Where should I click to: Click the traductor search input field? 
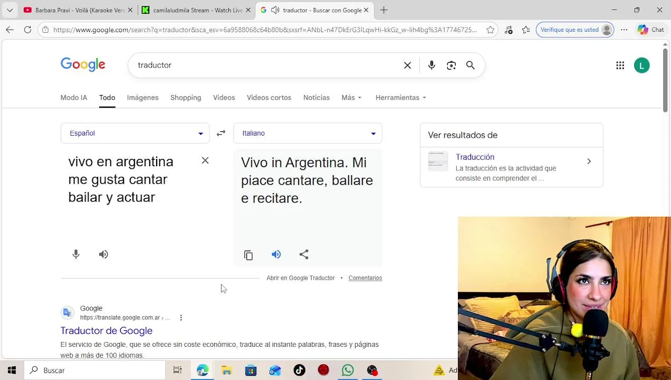click(266, 65)
